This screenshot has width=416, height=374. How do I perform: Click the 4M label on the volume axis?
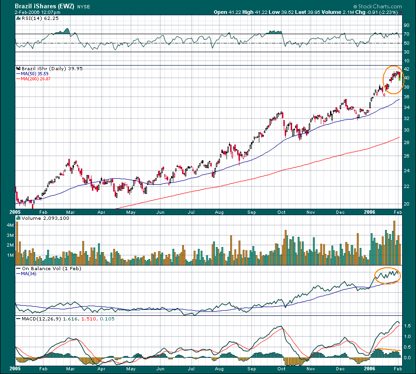point(10,225)
